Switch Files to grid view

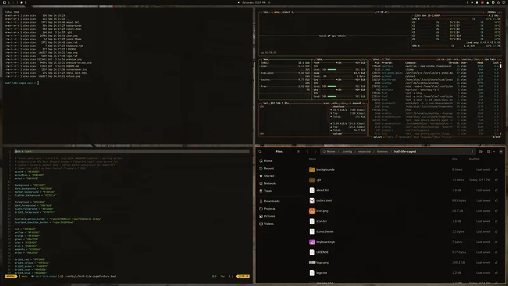click(488, 151)
